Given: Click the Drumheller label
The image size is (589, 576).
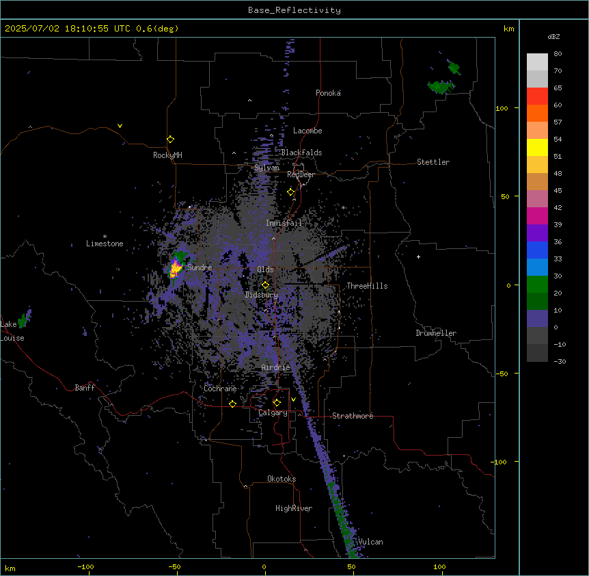Looking at the screenshot, I should [436, 333].
